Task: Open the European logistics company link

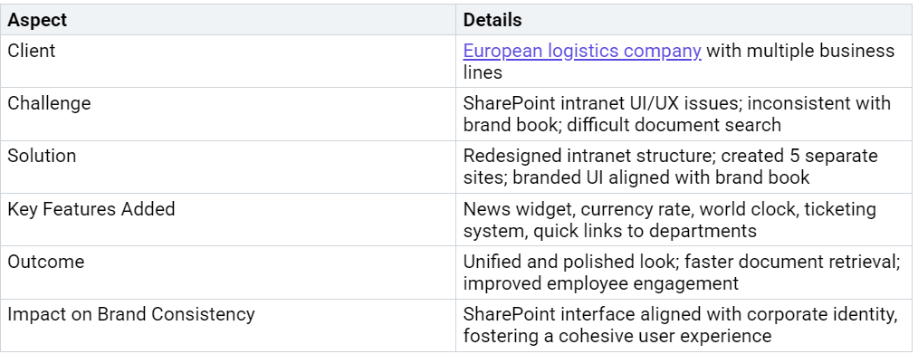Action: [582, 51]
